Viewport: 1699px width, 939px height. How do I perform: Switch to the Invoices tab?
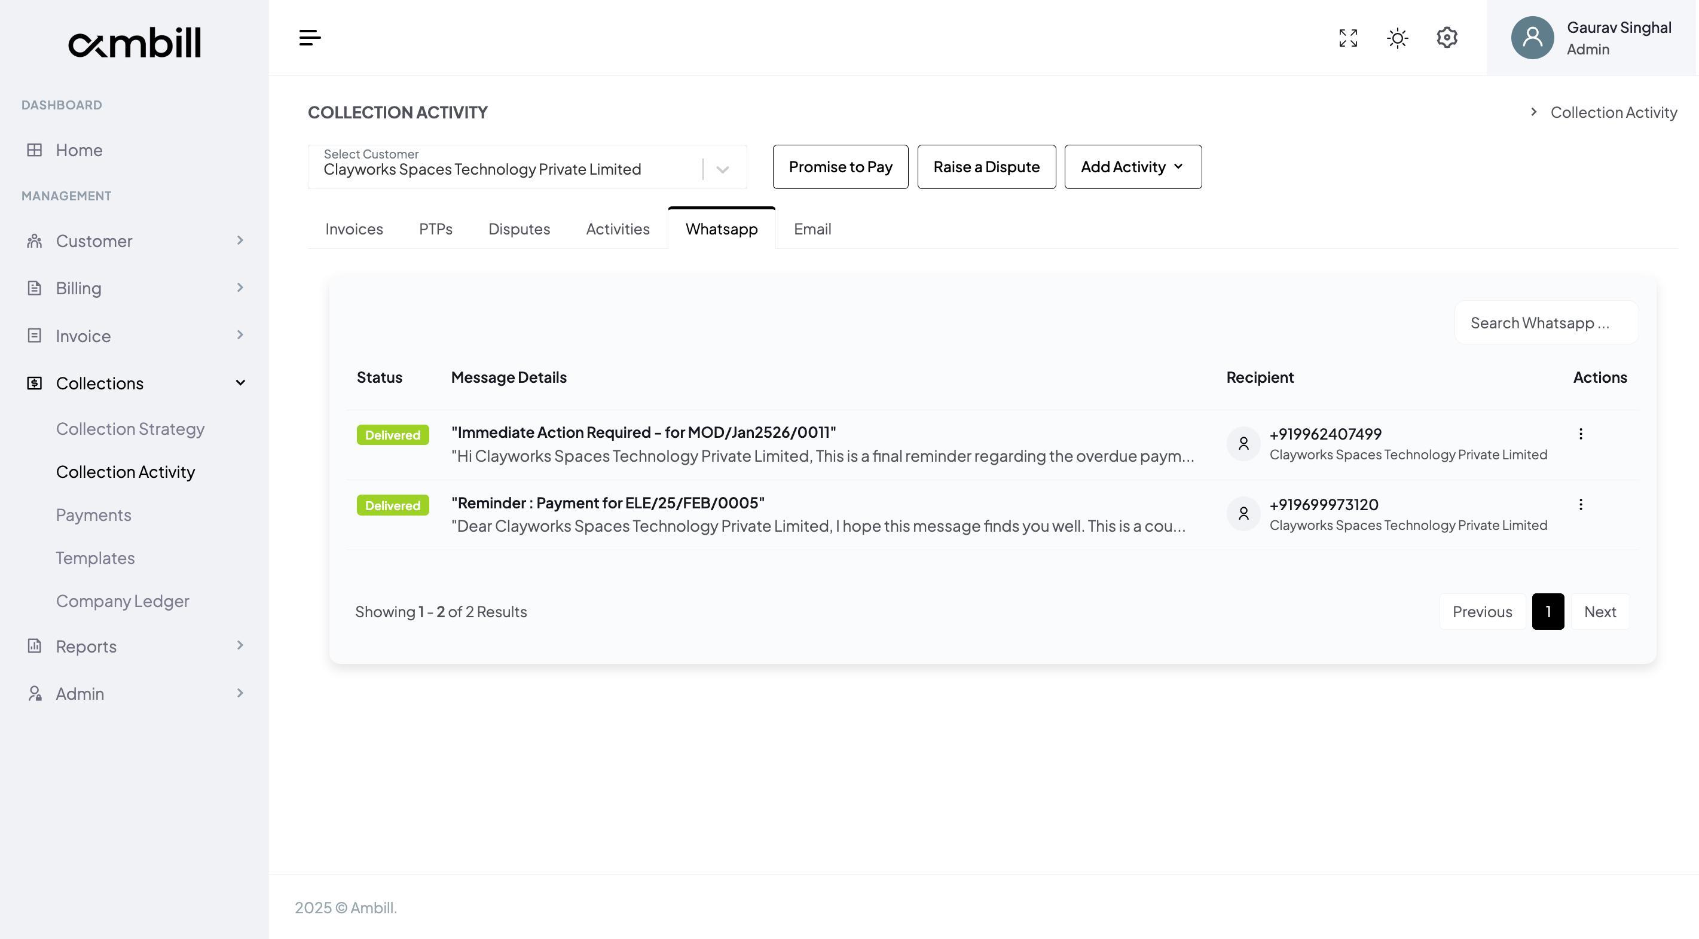tap(353, 229)
